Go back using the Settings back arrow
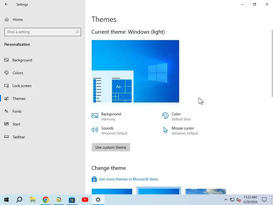 coord(6,4)
